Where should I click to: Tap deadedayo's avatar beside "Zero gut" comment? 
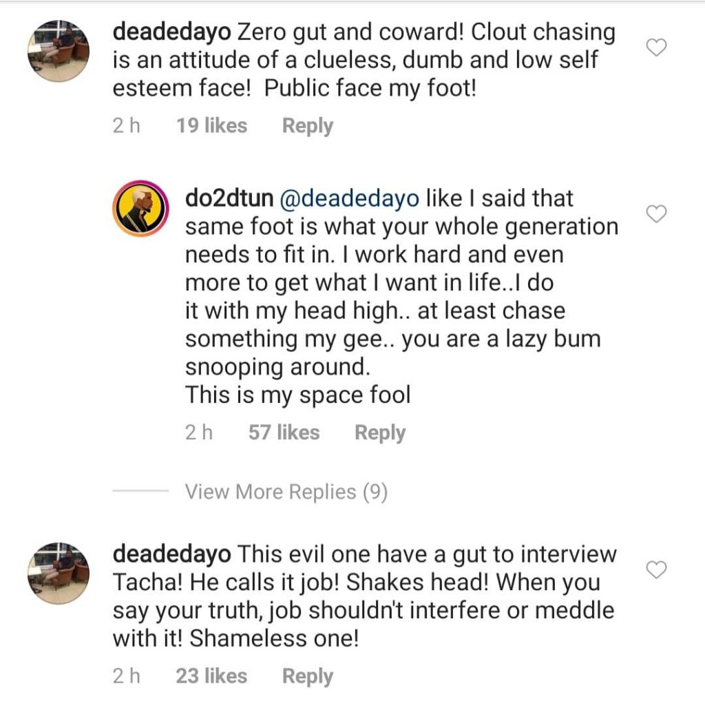pyautogui.click(x=58, y=51)
